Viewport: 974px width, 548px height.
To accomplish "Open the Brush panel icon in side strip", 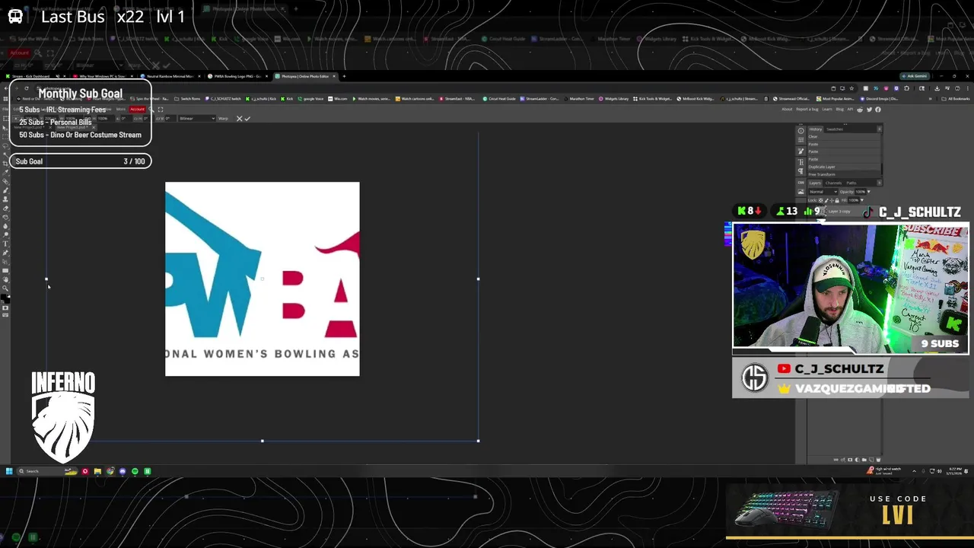I will (801, 151).
